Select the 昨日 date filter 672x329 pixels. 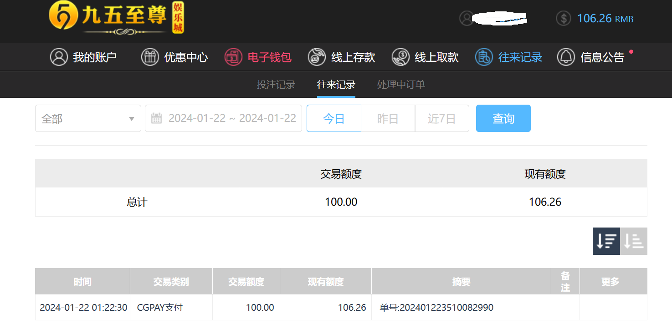(x=388, y=118)
